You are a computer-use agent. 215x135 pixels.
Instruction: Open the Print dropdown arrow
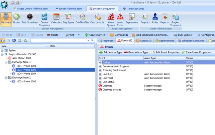click(79, 35)
